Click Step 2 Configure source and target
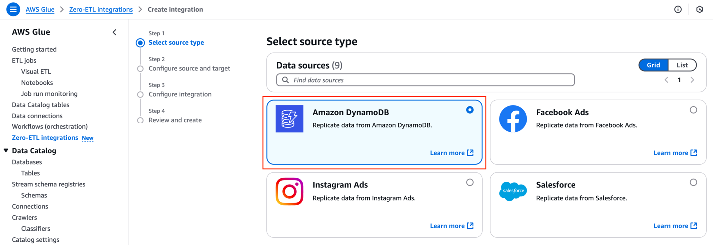The height and width of the screenshot is (245, 713). tap(189, 68)
